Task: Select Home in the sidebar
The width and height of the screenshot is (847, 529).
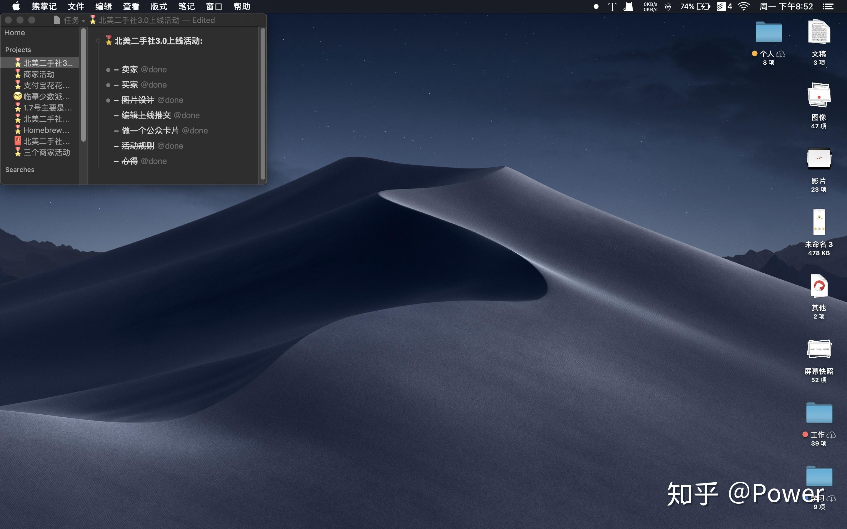Action: click(x=14, y=33)
